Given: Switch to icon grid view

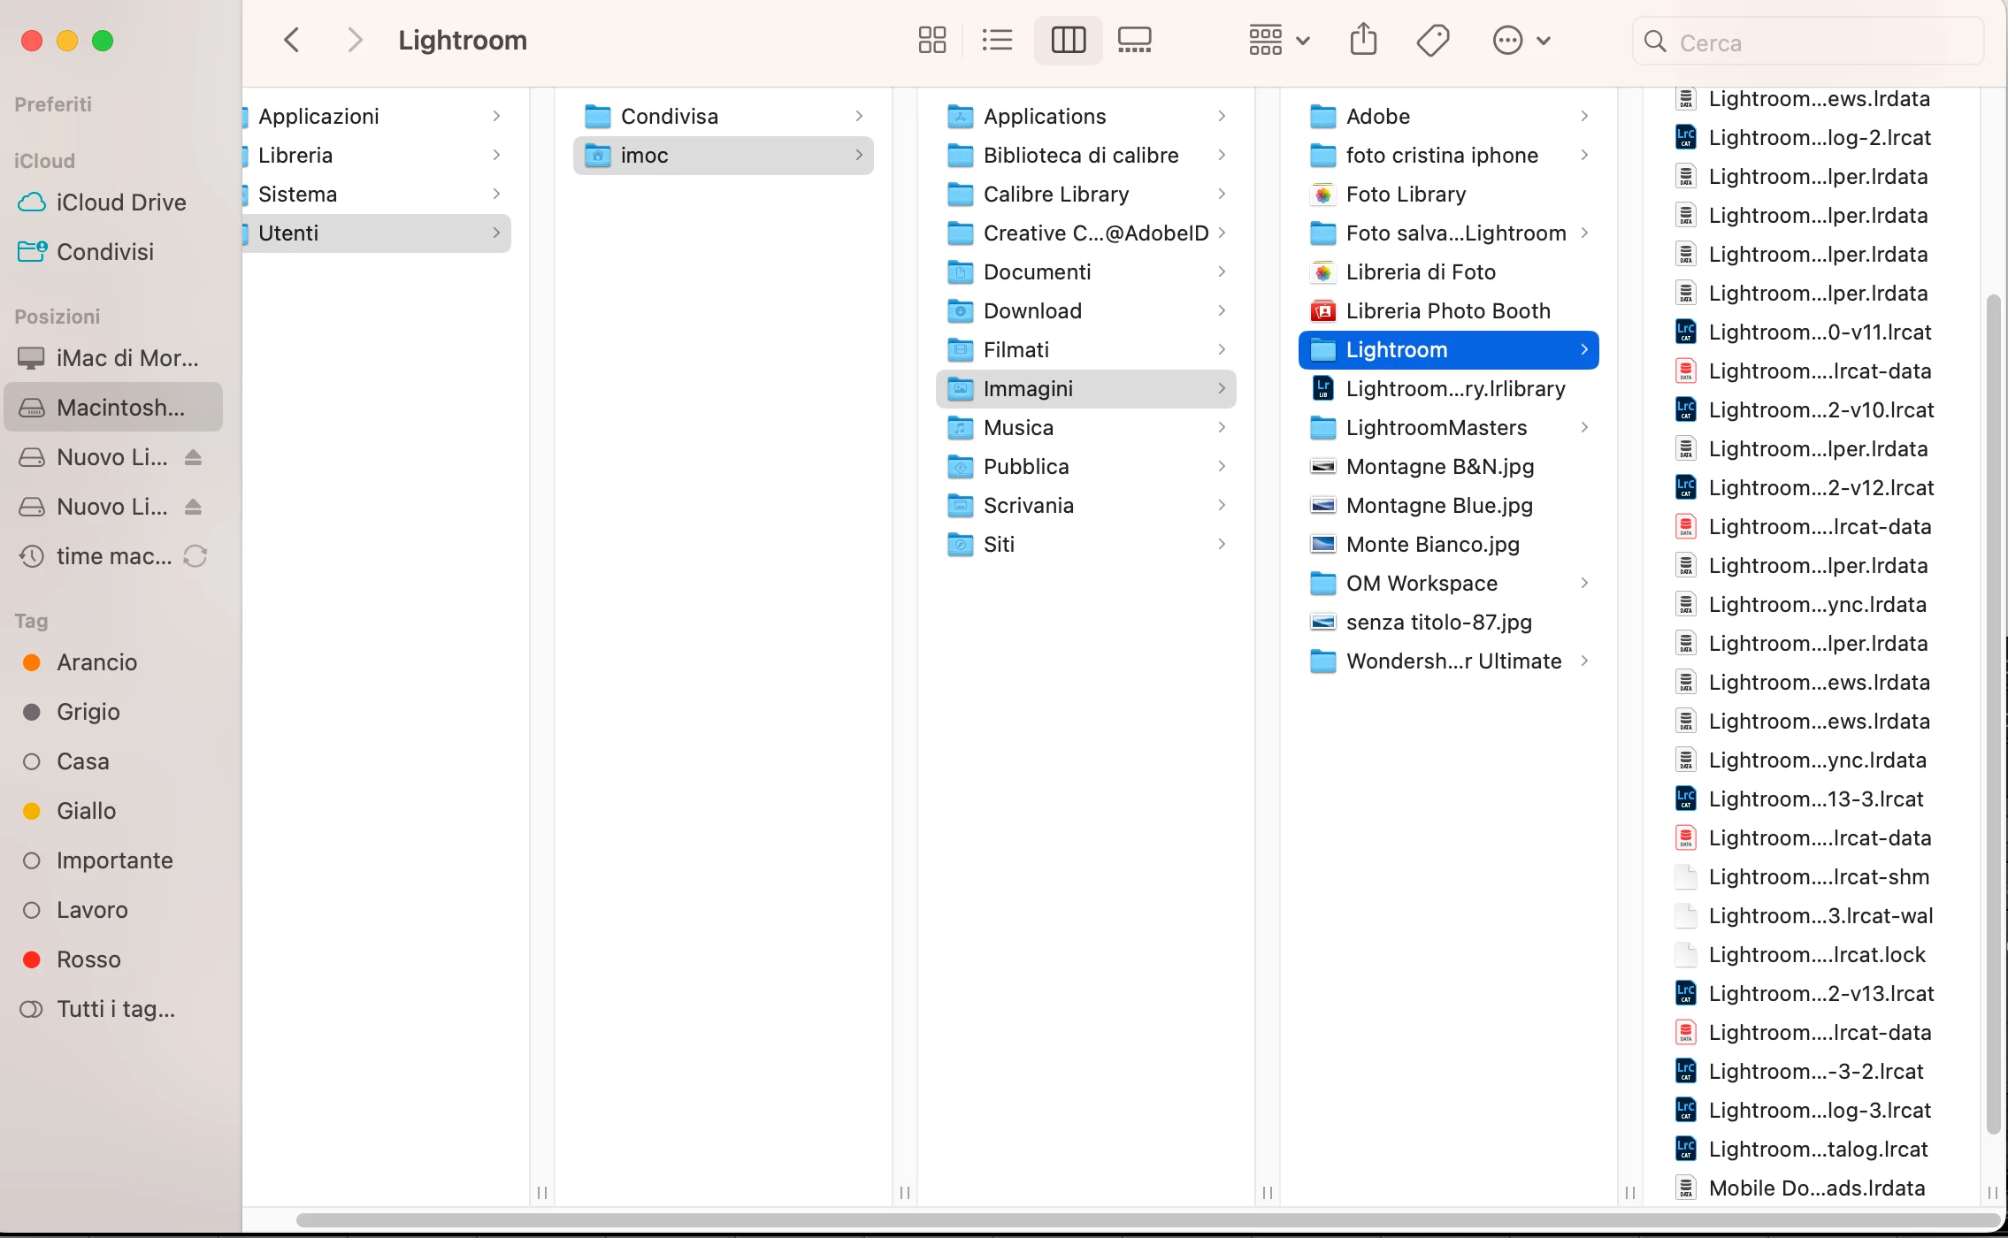Looking at the screenshot, I should tap(931, 41).
